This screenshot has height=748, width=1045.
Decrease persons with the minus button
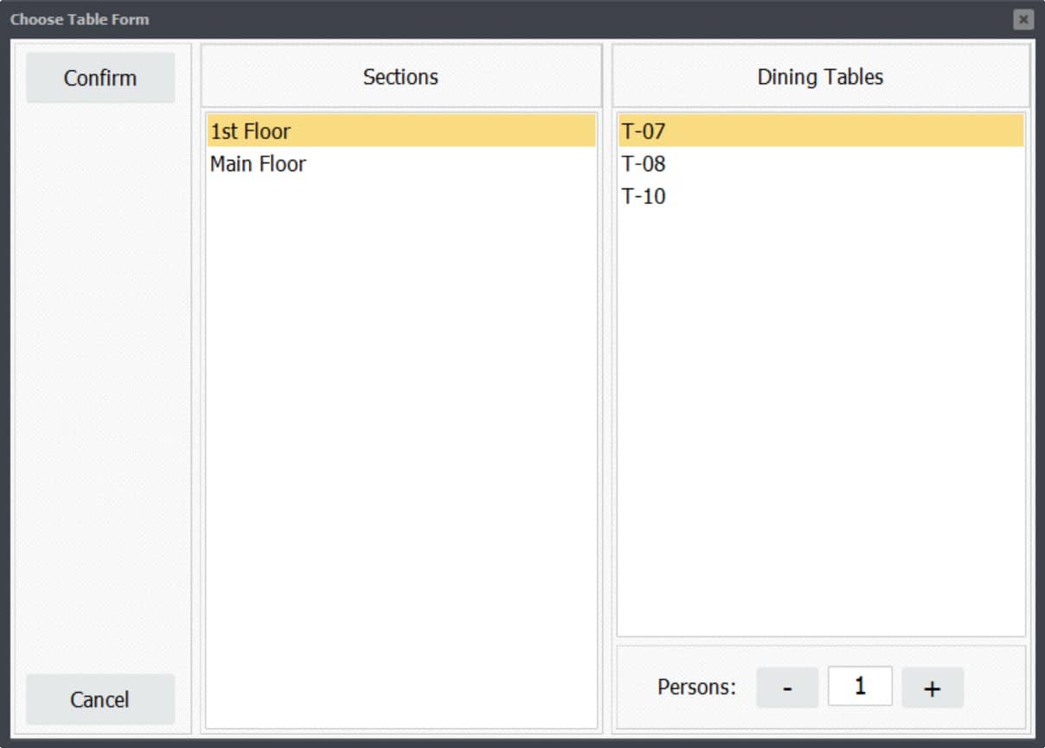pyautogui.click(x=787, y=688)
